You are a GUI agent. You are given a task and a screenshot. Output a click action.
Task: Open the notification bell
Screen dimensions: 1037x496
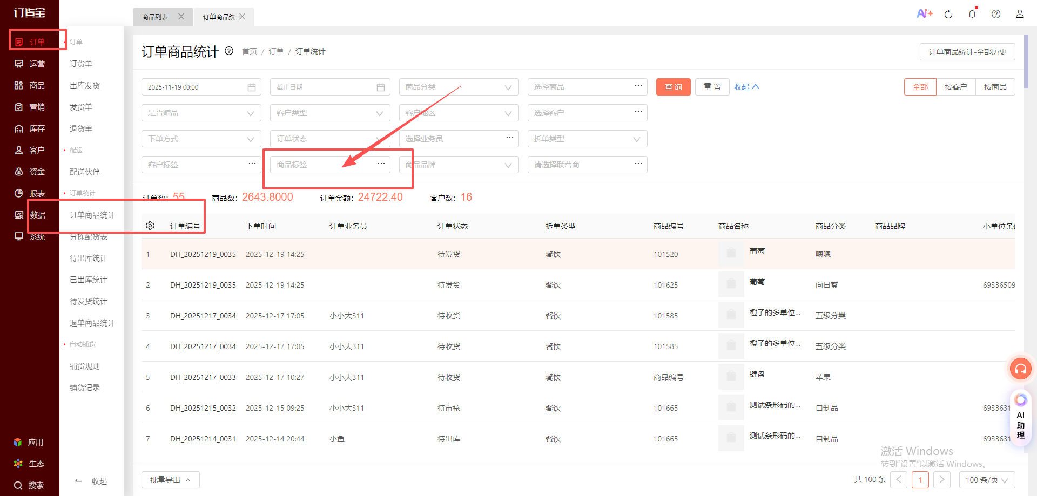pyautogui.click(x=972, y=14)
